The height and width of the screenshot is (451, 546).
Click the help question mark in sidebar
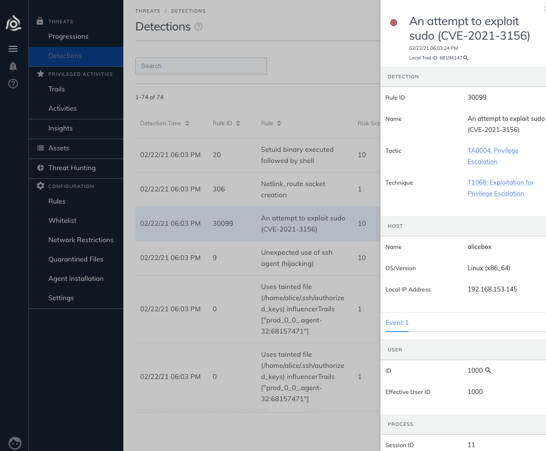pos(14,84)
